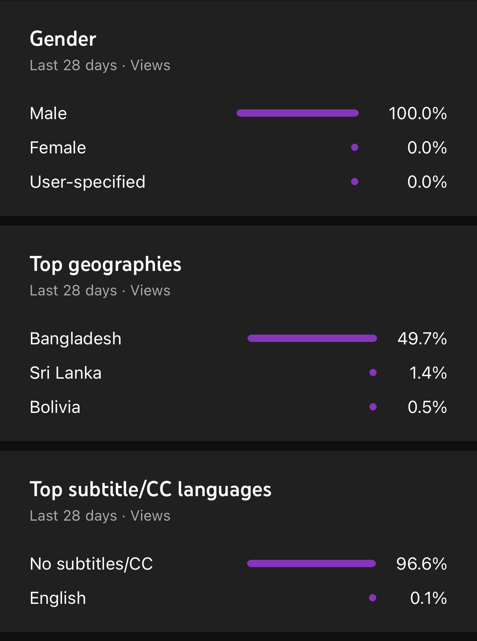Select the English 0.1% value
The height and width of the screenshot is (641, 477).
coord(428,598)
